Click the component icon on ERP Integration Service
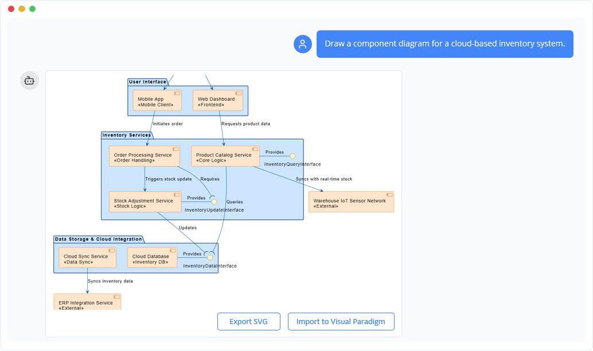Image resolution: width=593 pixels, height=351 pixels. tap(117, 297)
